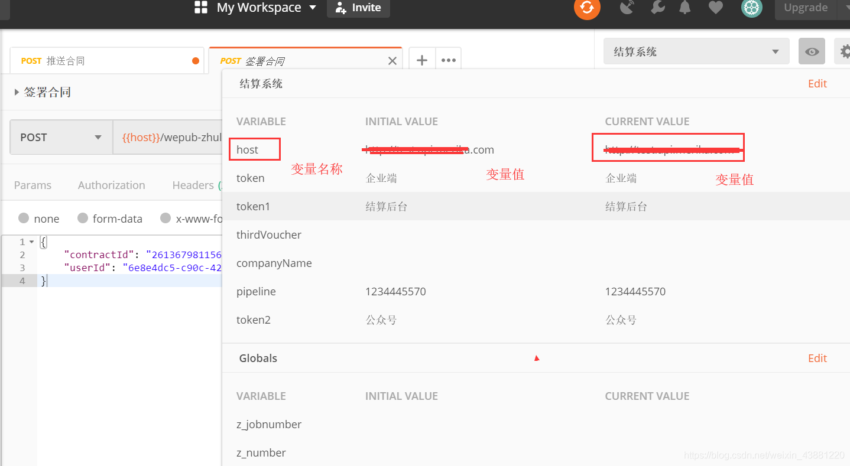Close the 签署合同 tab
This screenshot has width=850, height=466.
392,61
